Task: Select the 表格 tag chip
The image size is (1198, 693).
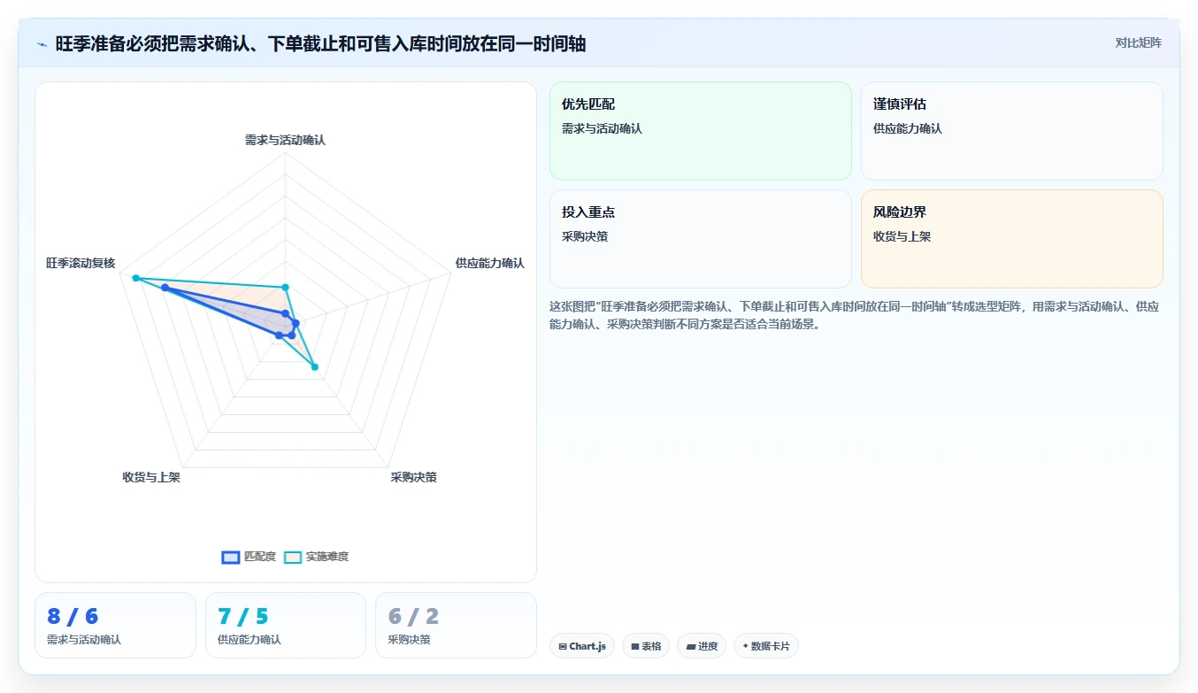Action: (646, 646)
